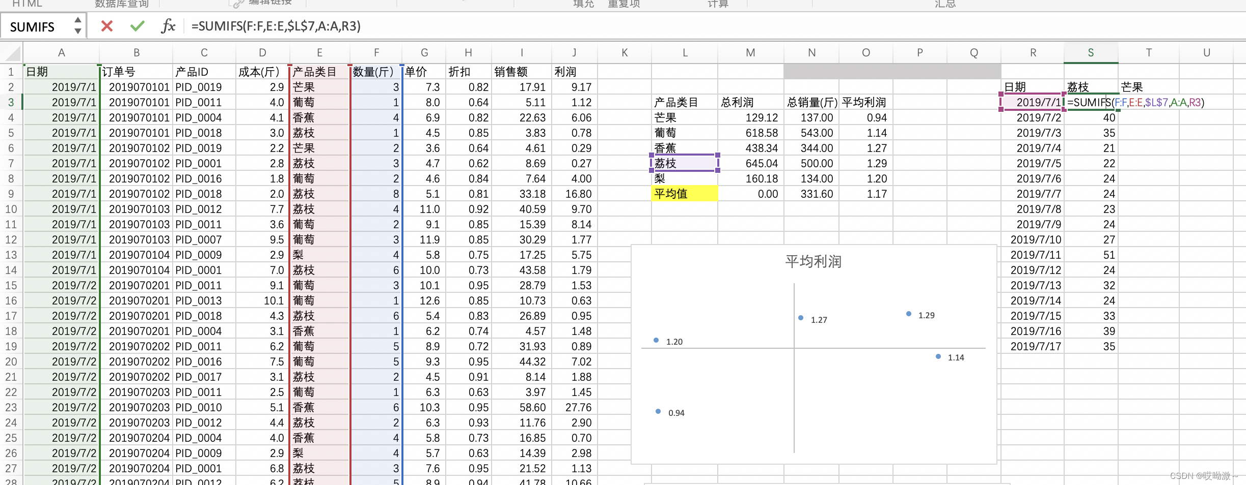Screen dimensions: 1246x485
Task: Select the date cell 2019/7/4
Action: [1033, 148]
